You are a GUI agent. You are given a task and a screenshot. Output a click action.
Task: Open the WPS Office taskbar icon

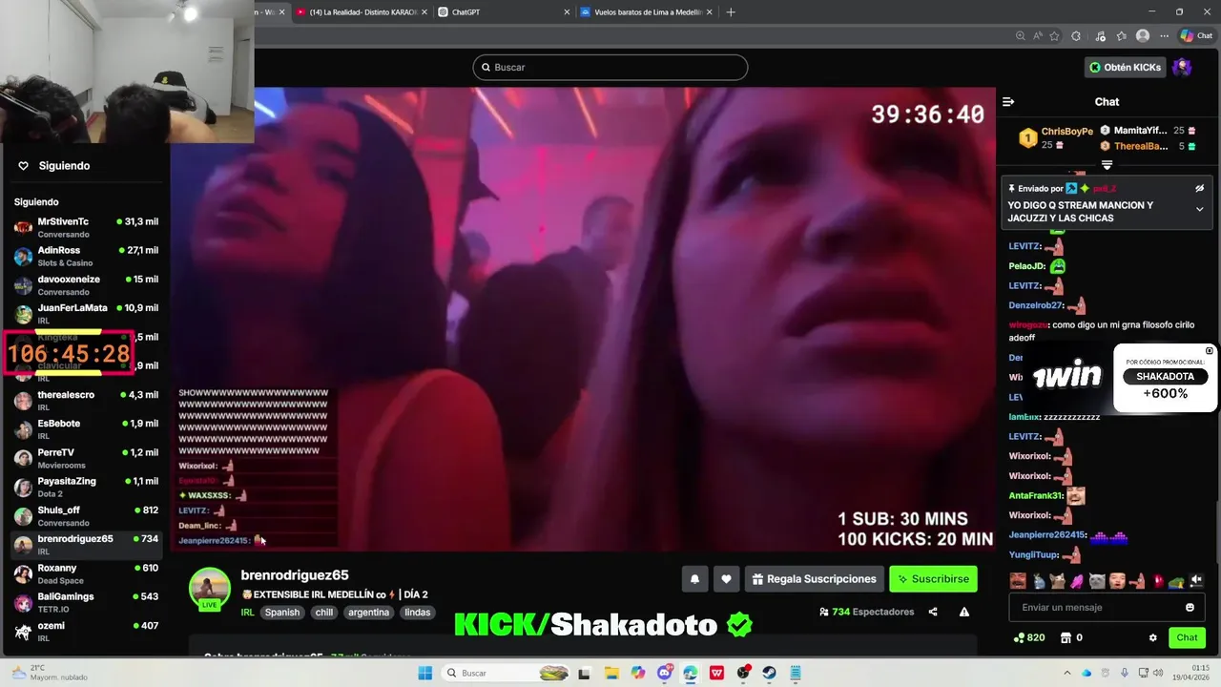point(716,673)
